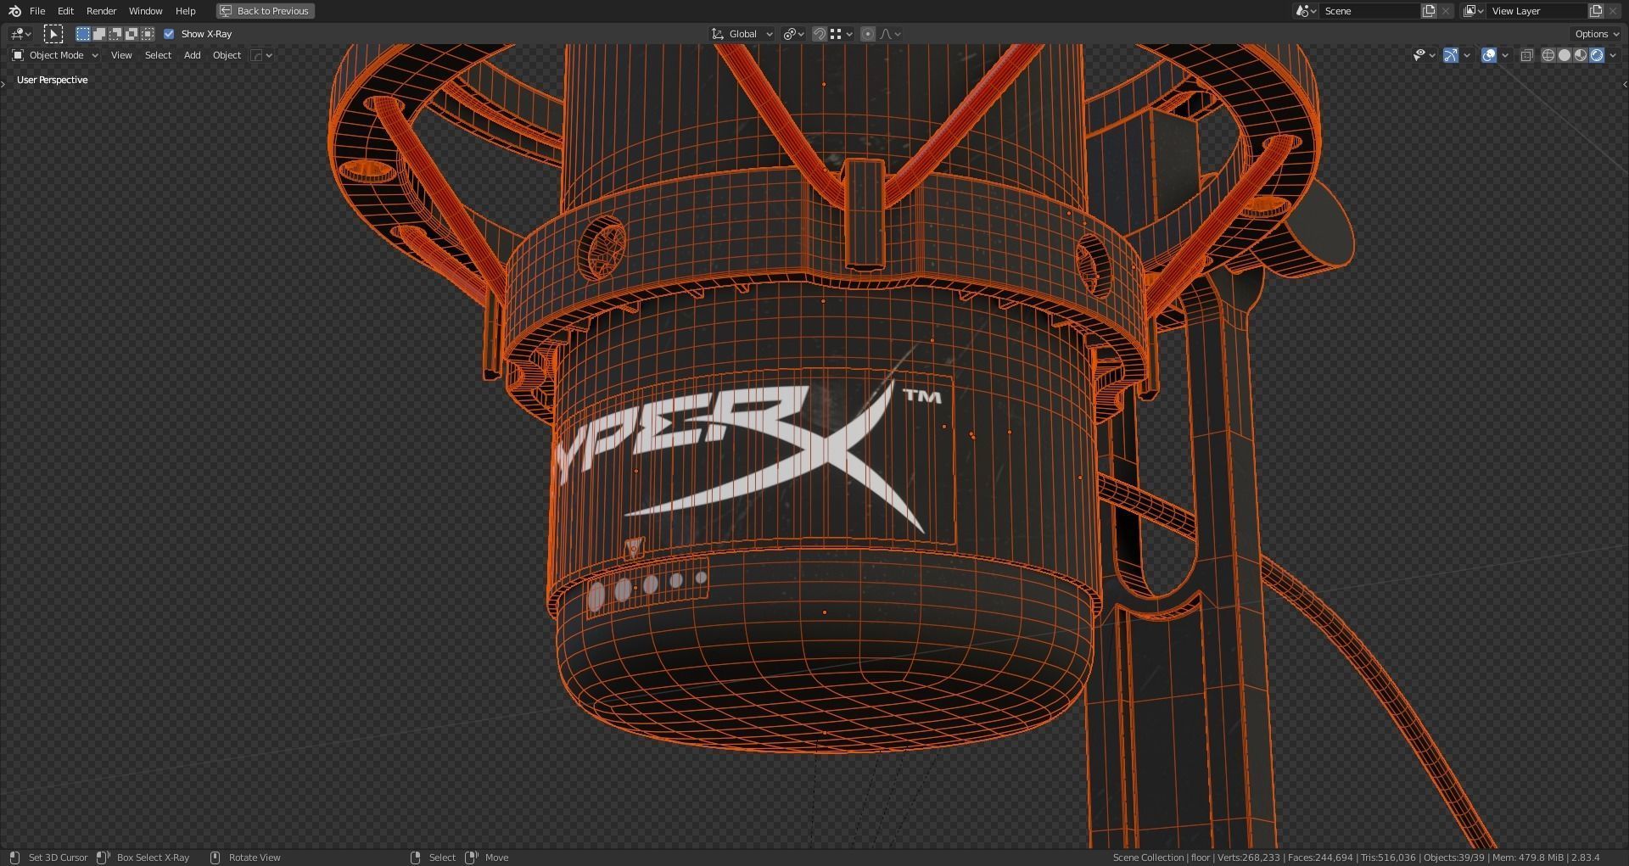Image resolution: width=1629 pixels, height=866 pixels.
Task: Choose the Invert selection mode icon
Action: (x=132, y=34)
